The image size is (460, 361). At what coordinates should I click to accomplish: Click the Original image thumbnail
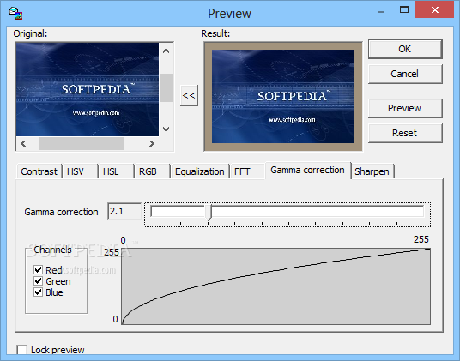point(88,89)
